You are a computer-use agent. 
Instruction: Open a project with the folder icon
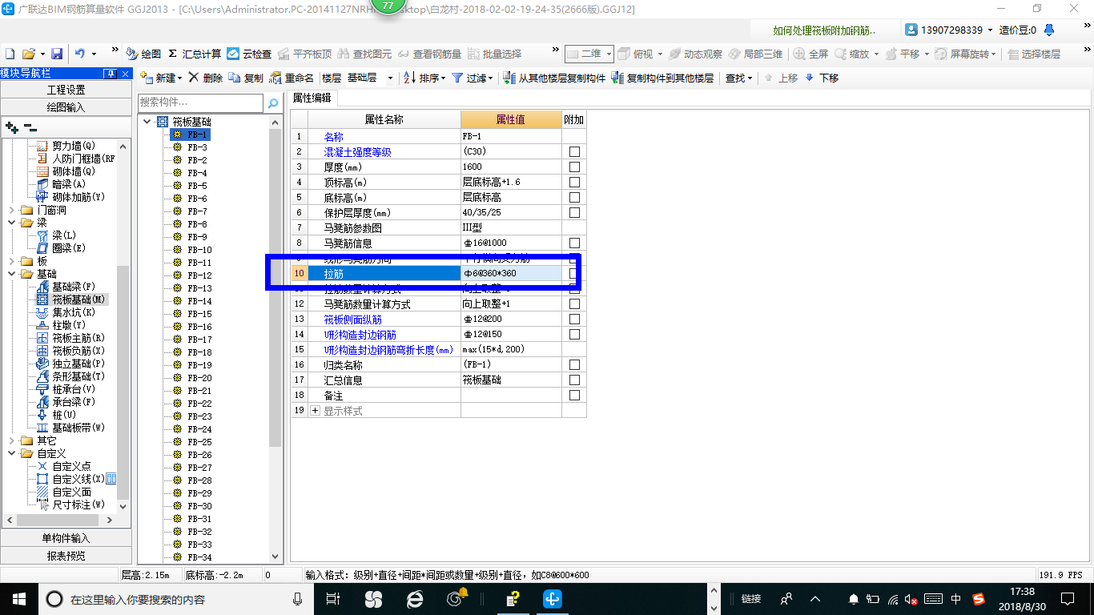[x=29, y=54]
